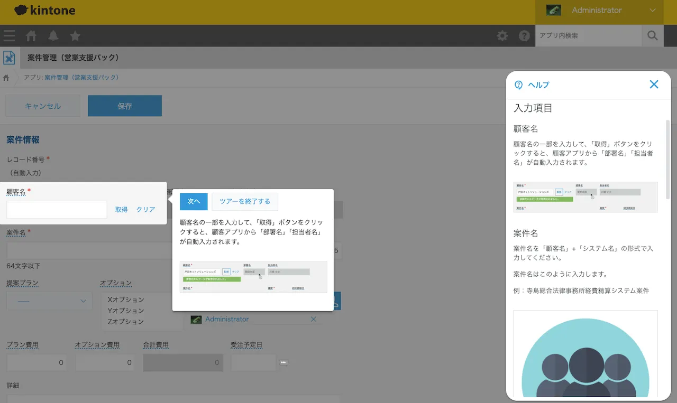This screenshot has height=403, width=677.
Task: Select Zオプション in option list
Action: coord(126,321)
